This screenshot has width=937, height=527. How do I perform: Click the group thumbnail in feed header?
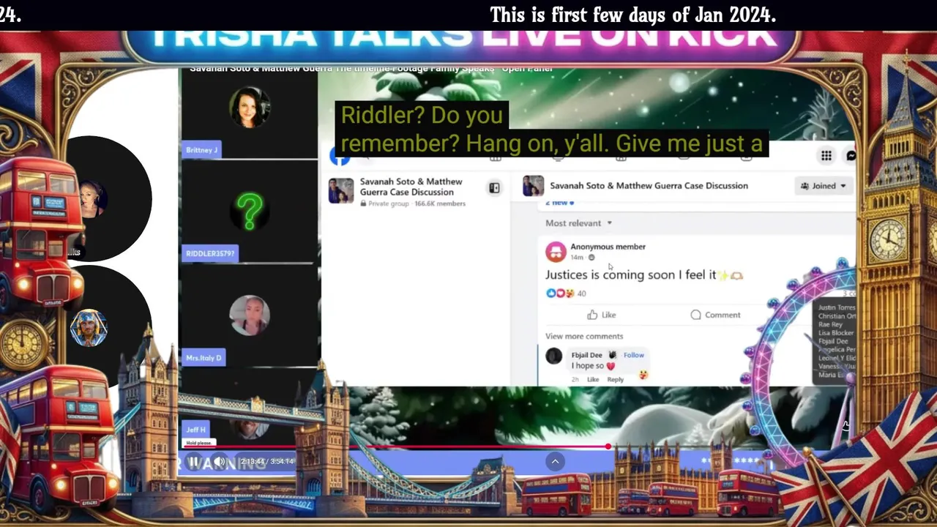(x=533, y=186)
